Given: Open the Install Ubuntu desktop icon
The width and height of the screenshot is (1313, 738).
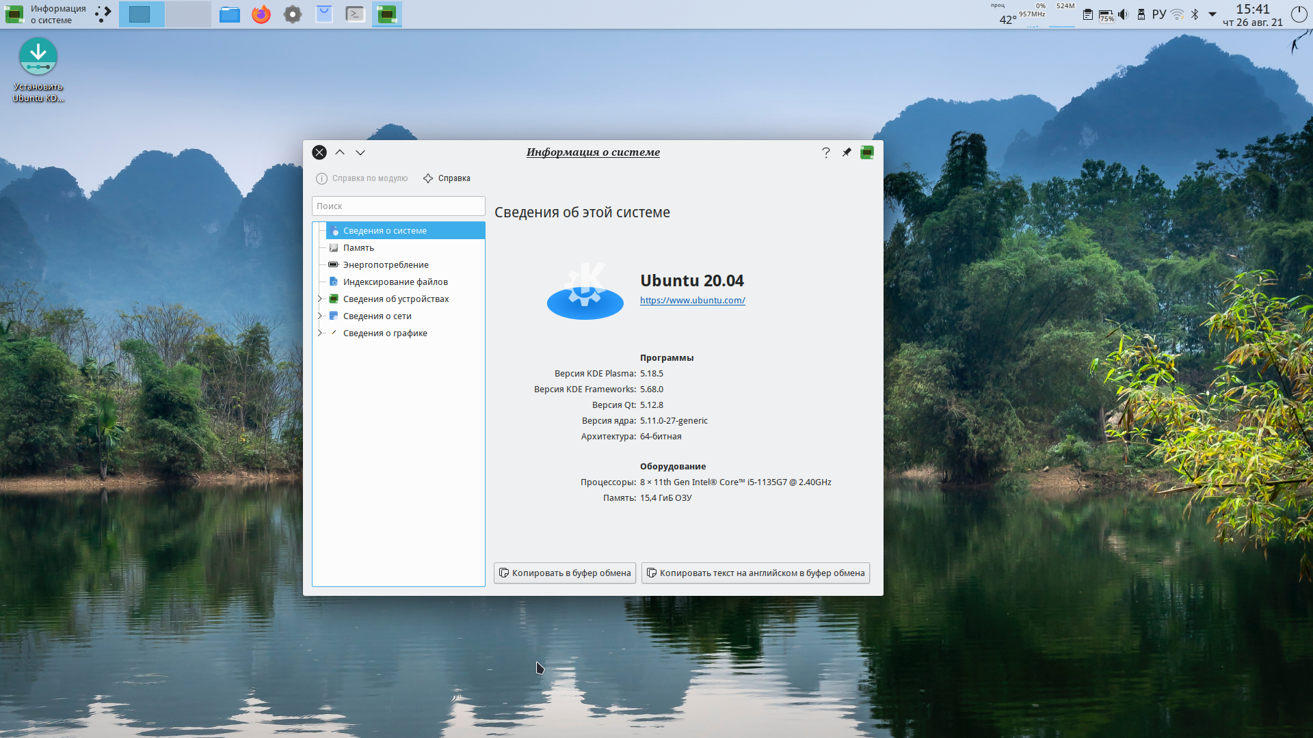Looking at the screenshot, I should (x=38, y=70).
